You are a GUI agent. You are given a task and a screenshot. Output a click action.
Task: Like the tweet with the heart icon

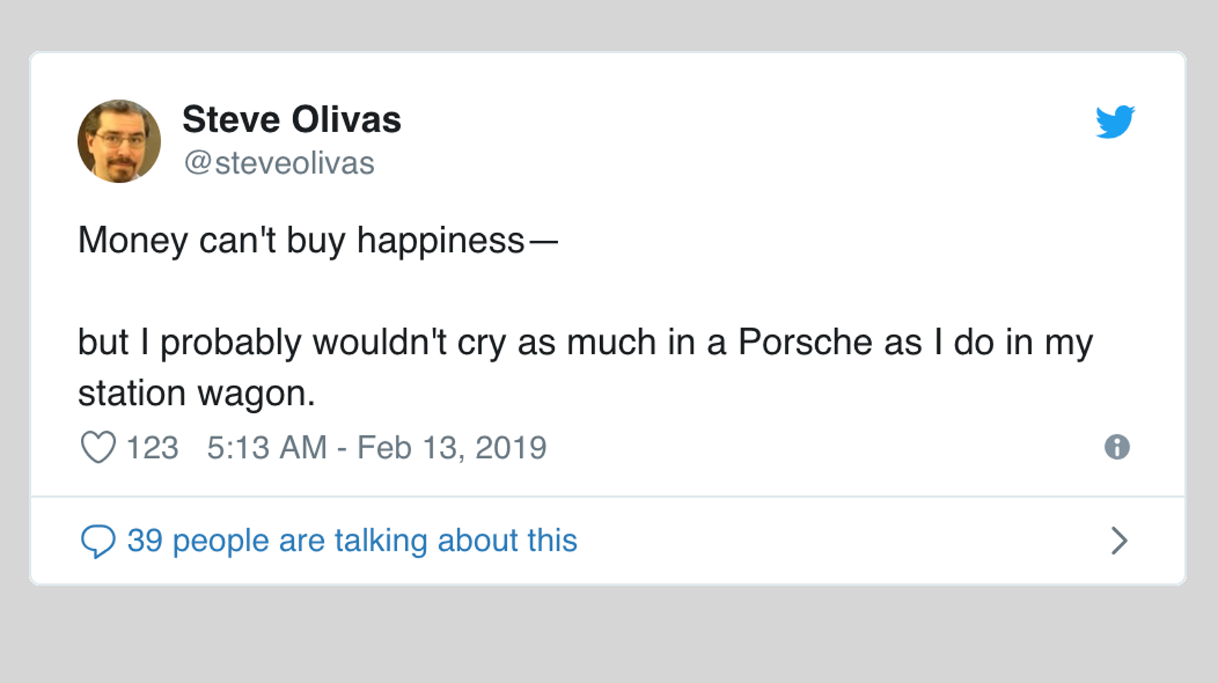point(98,447)
